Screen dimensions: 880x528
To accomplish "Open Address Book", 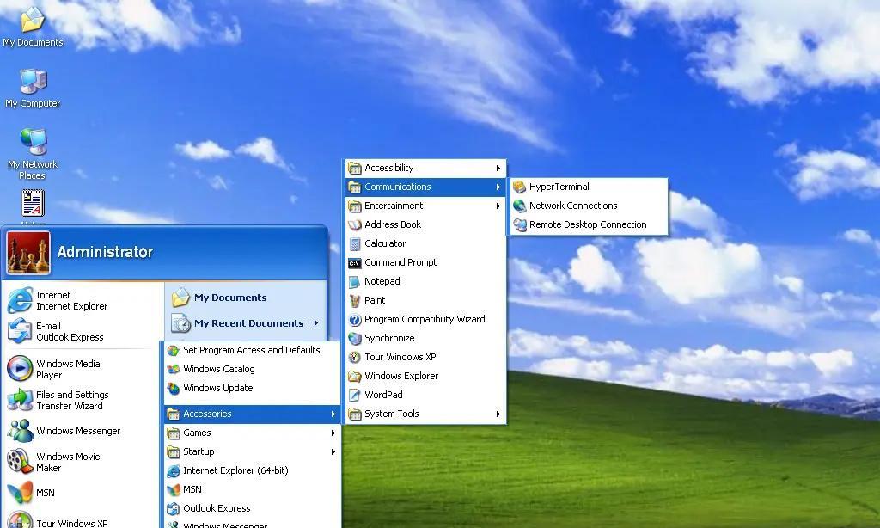I will pyautogui.click(x=425, y=224).
